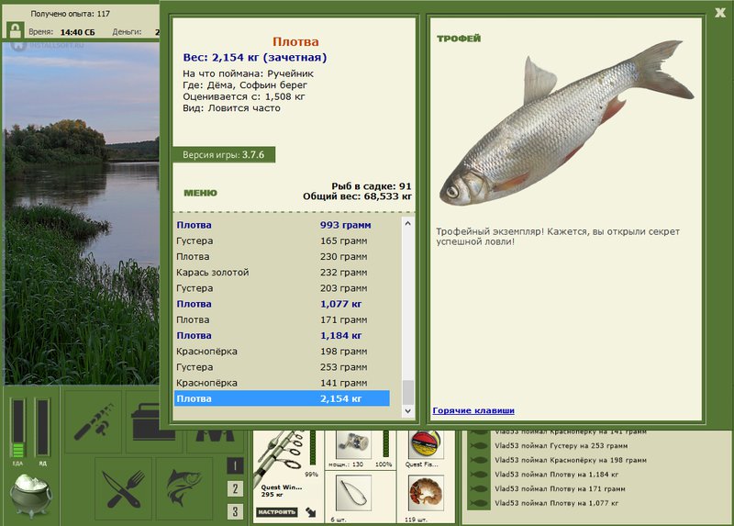The height and width of the screenshot is (526, 734).
Task: Click the ТРОФЕЙ heading
Action: 459,39
